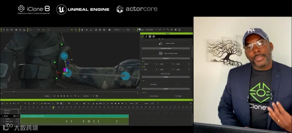This screenshot has height=133, width=292.
Task: Click the Pick Target button
Action: [178, 96]
